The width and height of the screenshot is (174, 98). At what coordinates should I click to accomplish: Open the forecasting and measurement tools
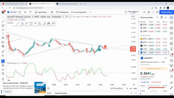pyautogui.click(x=3, y=42)
